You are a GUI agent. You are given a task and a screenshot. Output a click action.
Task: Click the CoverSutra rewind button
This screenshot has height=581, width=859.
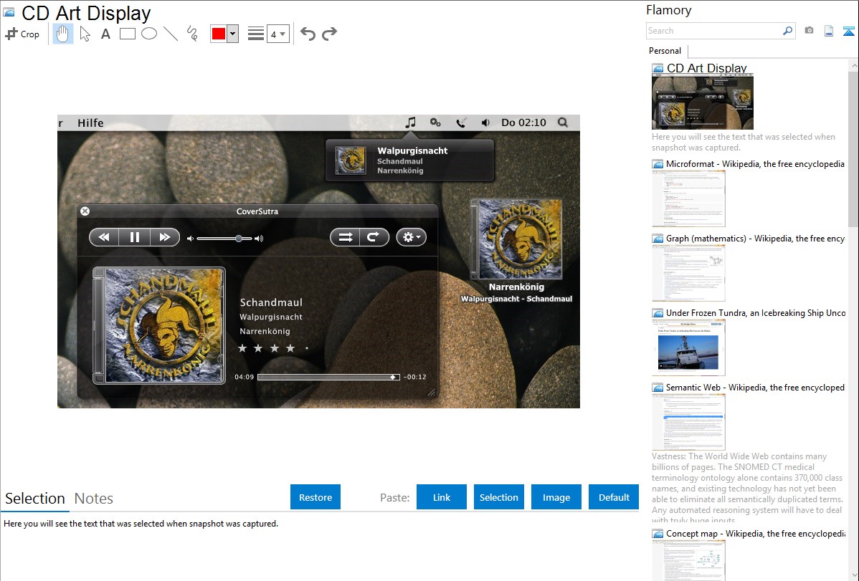[x=103, y=237]
